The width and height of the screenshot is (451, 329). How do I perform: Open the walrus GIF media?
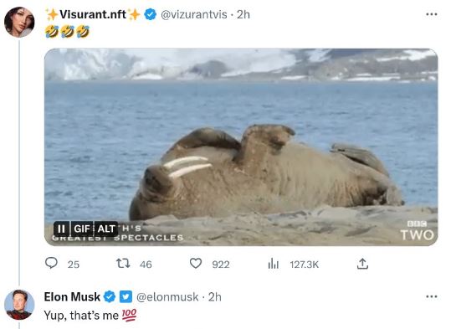point(241,147)
